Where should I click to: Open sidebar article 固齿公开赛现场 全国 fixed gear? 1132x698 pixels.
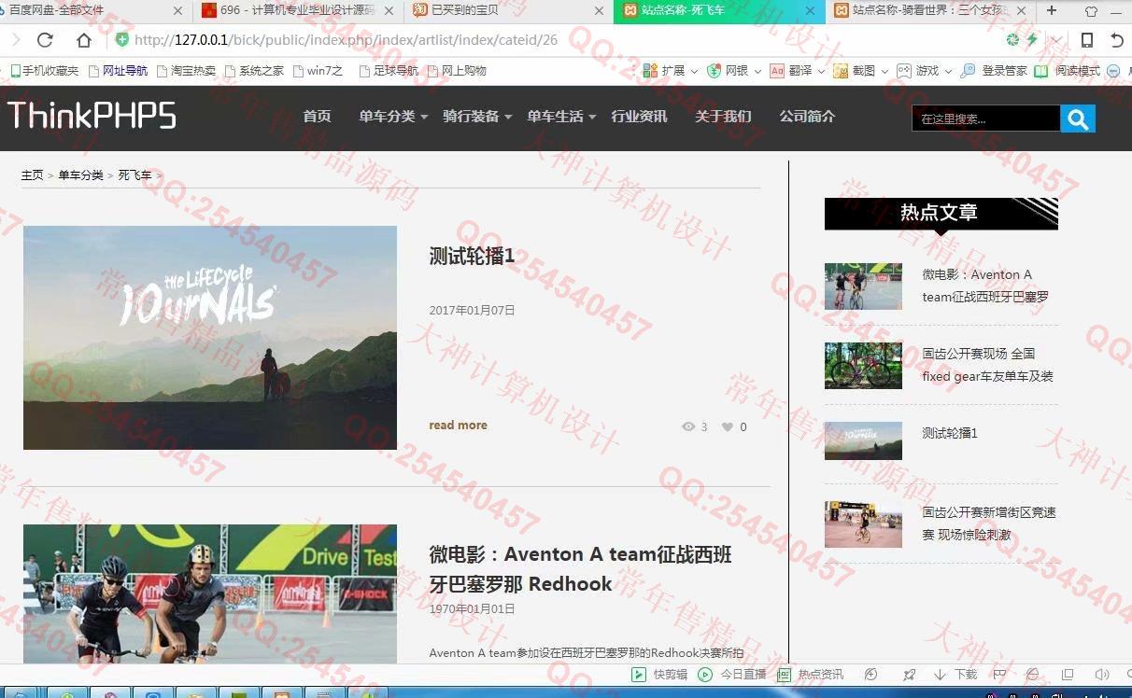click(x=987, y=365)
